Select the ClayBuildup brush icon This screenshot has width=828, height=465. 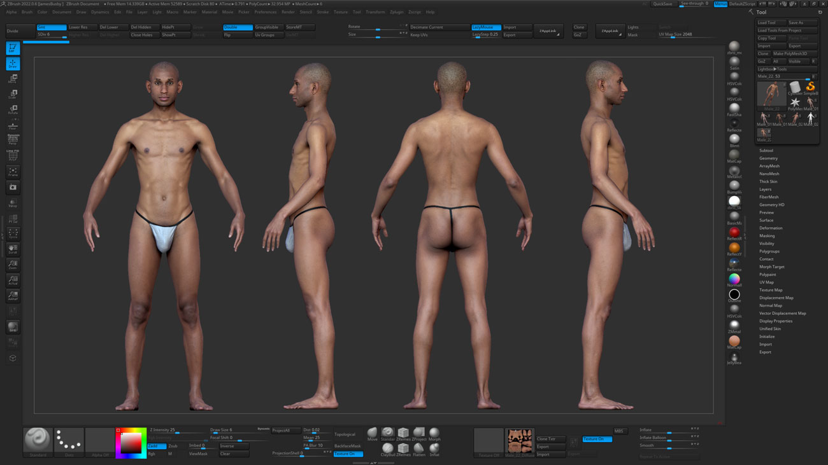(x=387, y=447)
